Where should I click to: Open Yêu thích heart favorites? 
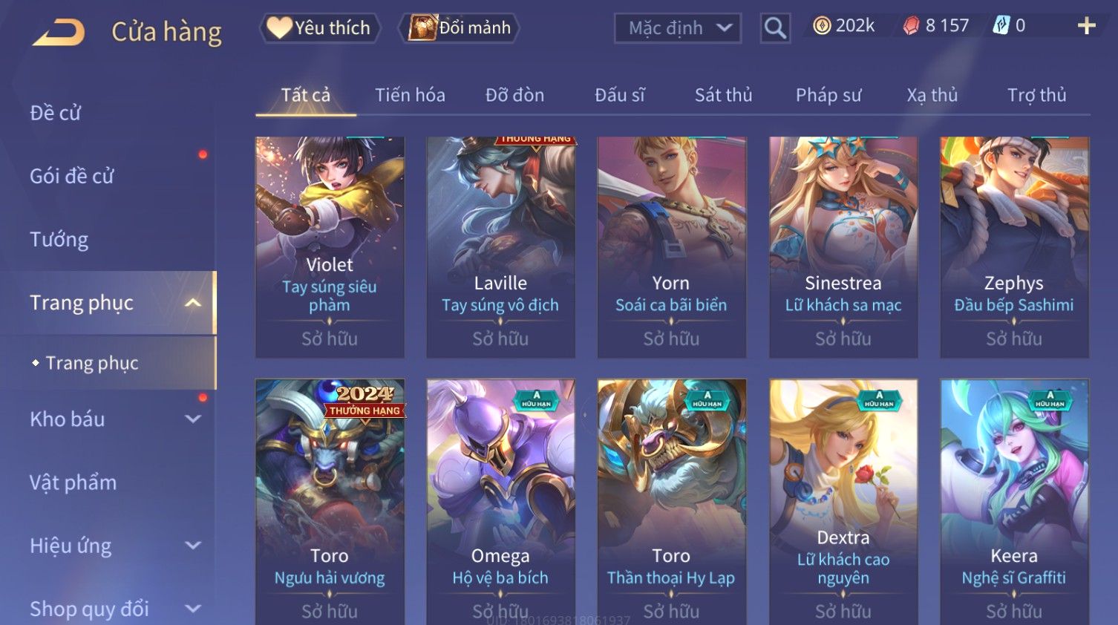(x=320, y=28)
